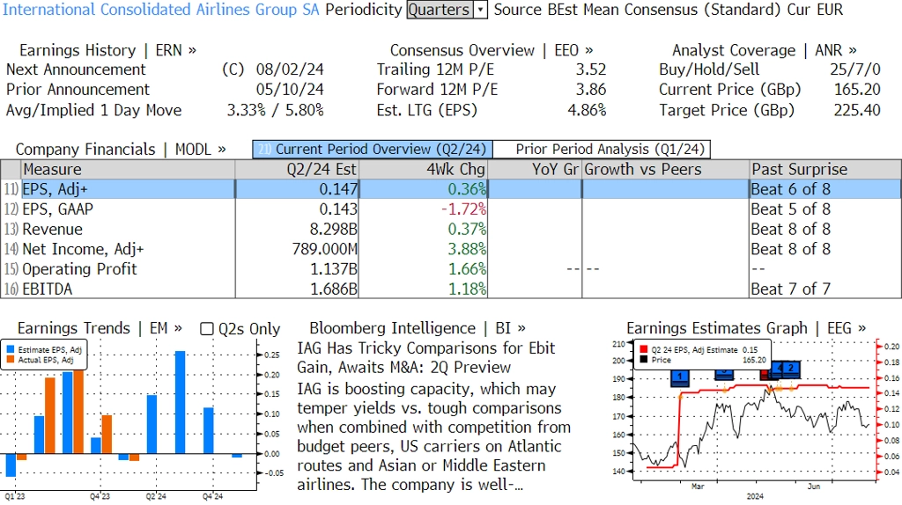This screenshot has height=505, width=902.
Task: Select the Quarters periodicity field
Action: click(x=440, y=10)
